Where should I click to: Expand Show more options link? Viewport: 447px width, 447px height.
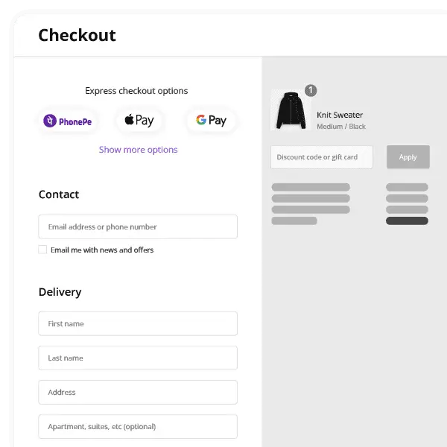coord(139,150)
